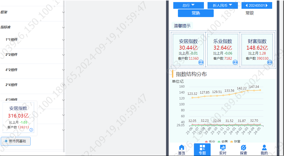Click 比上月 -0.06 text
The height and width of the screenshot is (156, 284).
pyautogui.click(x=223, y=53)
